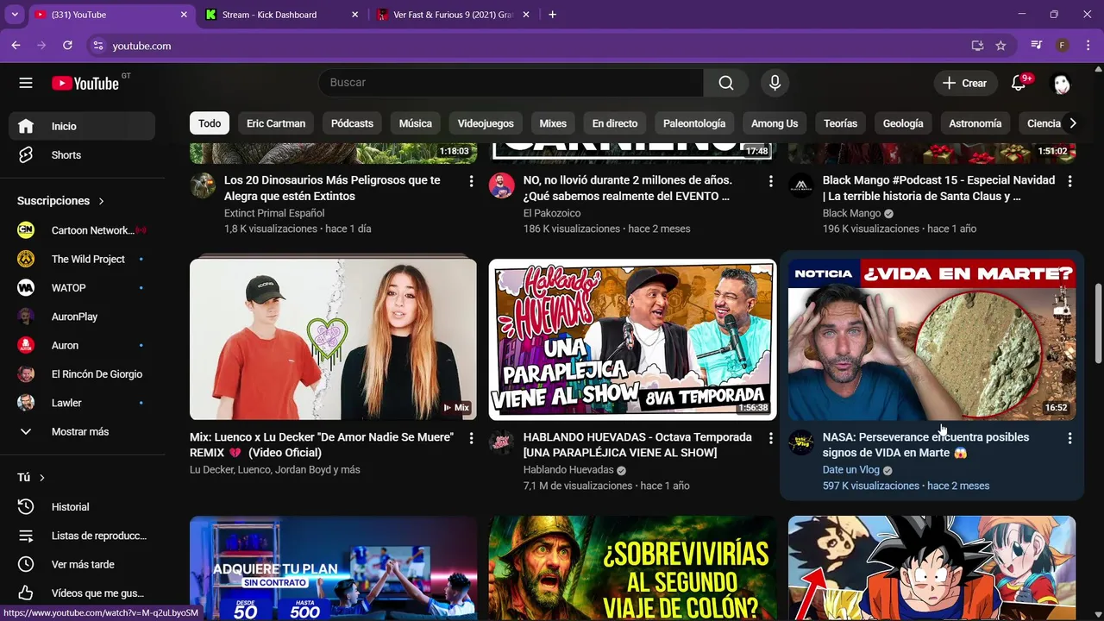Play the Colón second voyage thumbnail
This screenshot has height=621, width=1104.
(632, 568)
